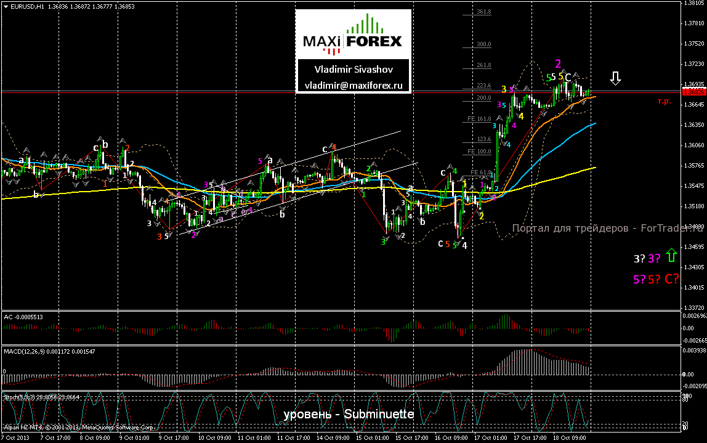This screenshot has width=707, height=443.
Task: Click the Fibonacci 123.6 level label
Action: pos(484,139)
